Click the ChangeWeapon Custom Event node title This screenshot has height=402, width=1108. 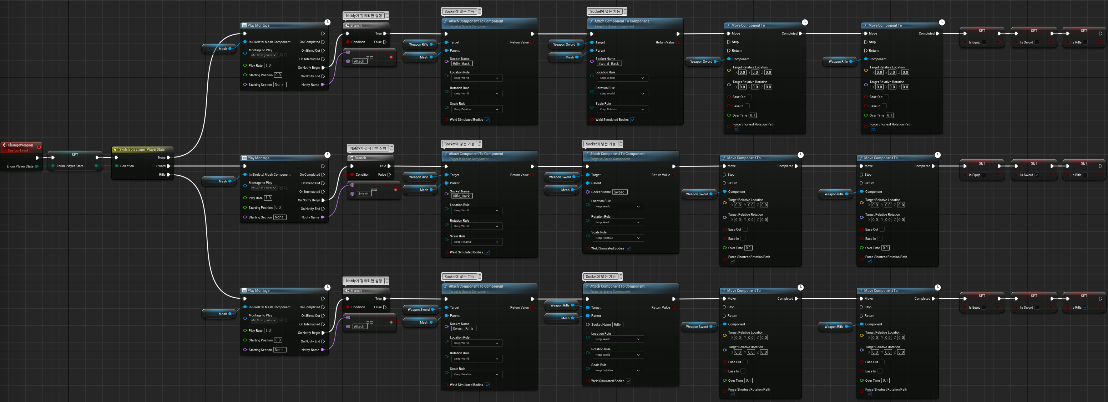(x=20, y=145)
